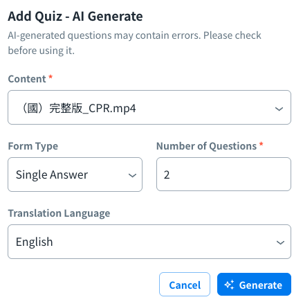Click the Translation Language label
Screen dimensions: 303x304
pyautogui.click(x=59, y=213)
